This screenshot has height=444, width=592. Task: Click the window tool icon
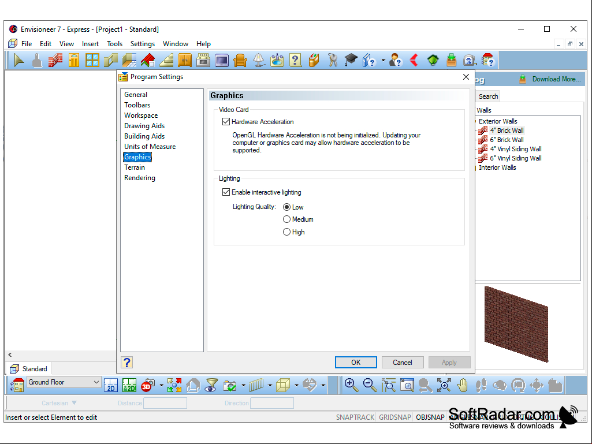point(92,60)
